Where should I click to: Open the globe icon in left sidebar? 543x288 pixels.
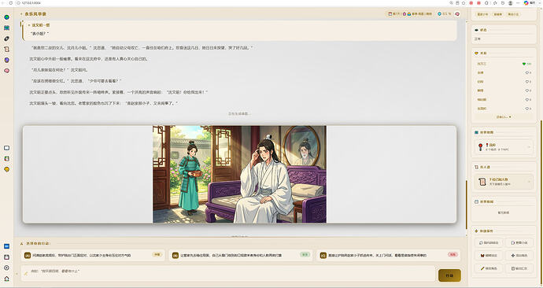(x=6, y=17)
